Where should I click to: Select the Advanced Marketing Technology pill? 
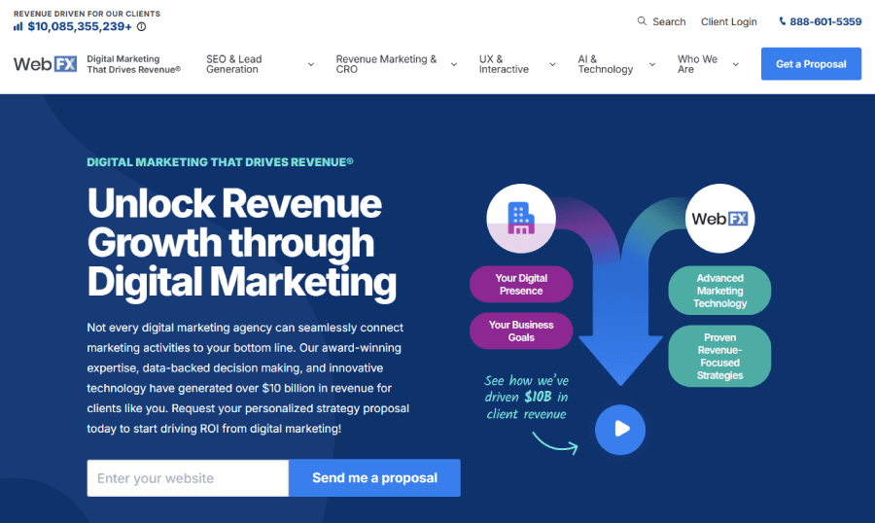pos(719,291)
